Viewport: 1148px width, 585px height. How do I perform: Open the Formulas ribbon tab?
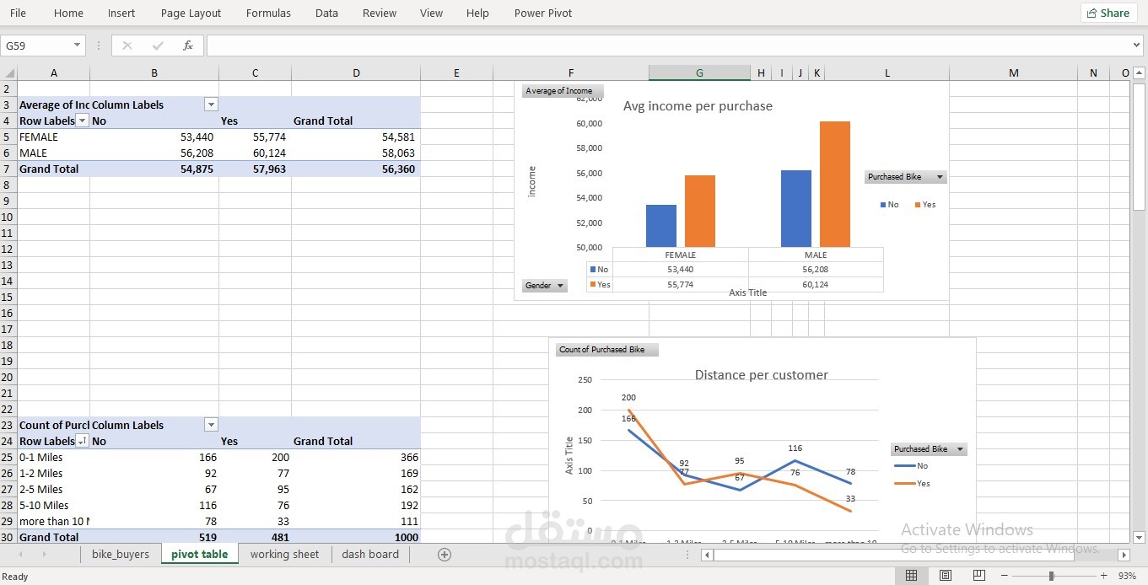pos(268,13)
